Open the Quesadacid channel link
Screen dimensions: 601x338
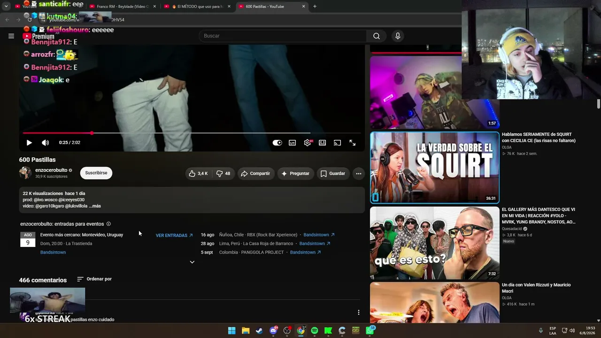[512, 229]
